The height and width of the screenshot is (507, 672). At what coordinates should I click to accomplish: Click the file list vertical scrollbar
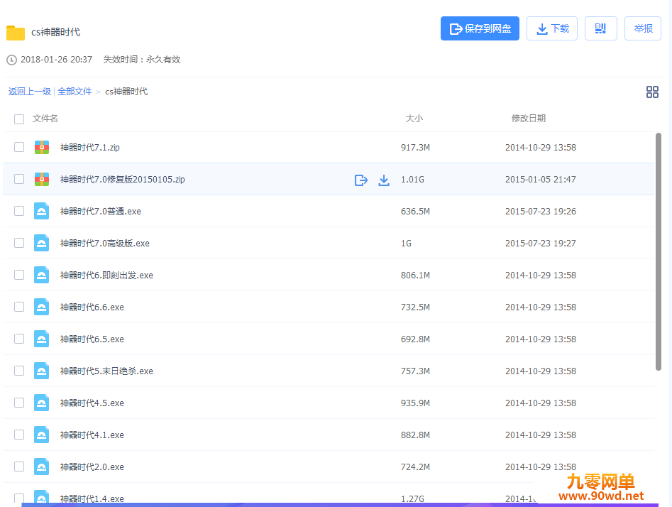click(659, 252)
